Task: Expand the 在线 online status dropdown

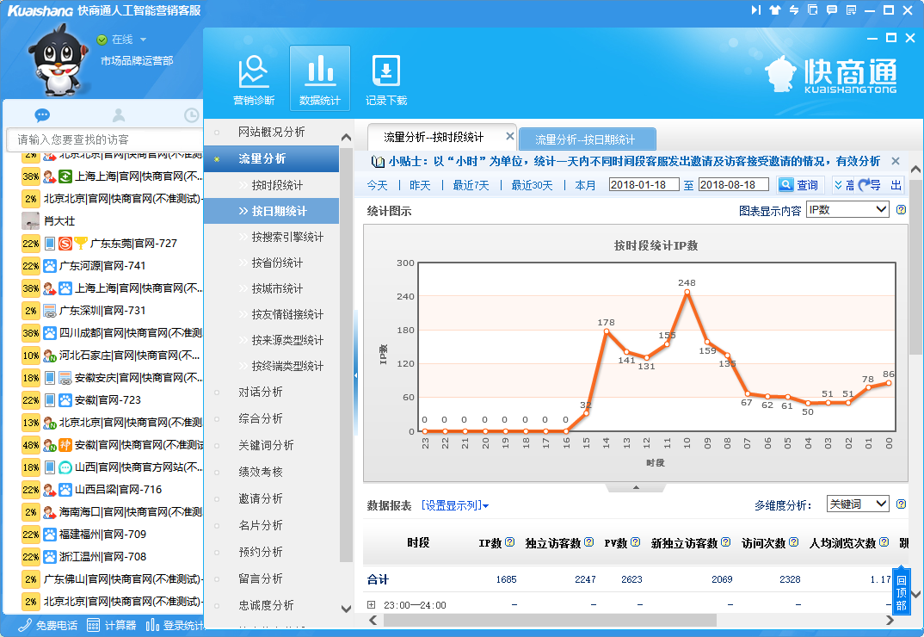Action: [143, 40]
